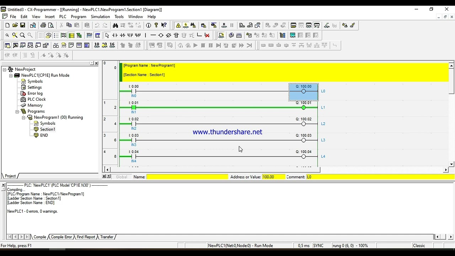Click the Address or Value field

274,177
